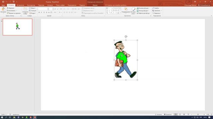Toggle text Shadow formatting
This screenshot has width=213, height=119.
47,13
